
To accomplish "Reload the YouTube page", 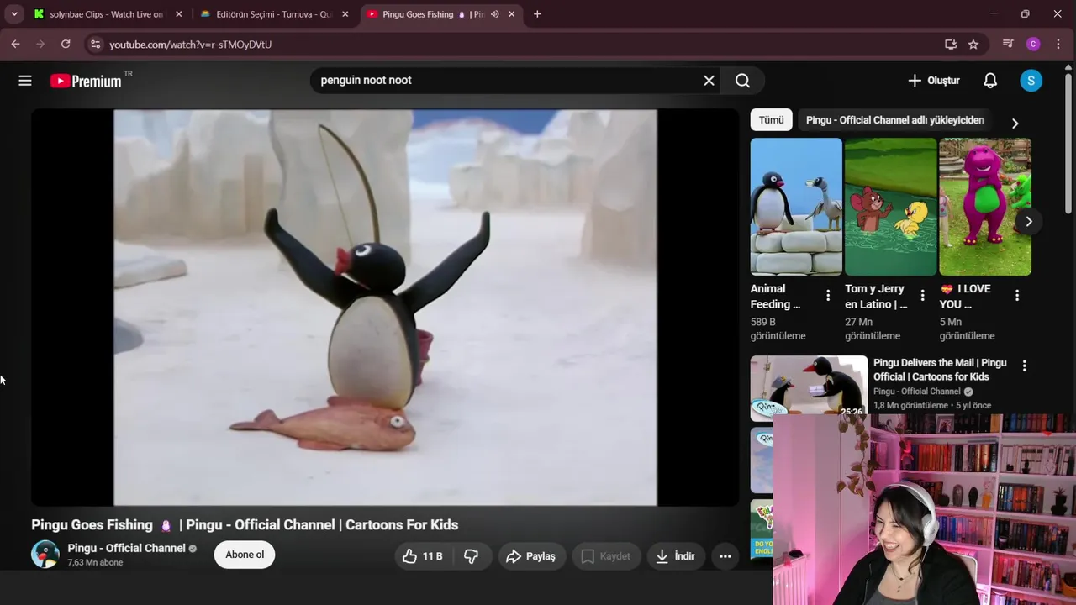I will (x=66, y=44).
